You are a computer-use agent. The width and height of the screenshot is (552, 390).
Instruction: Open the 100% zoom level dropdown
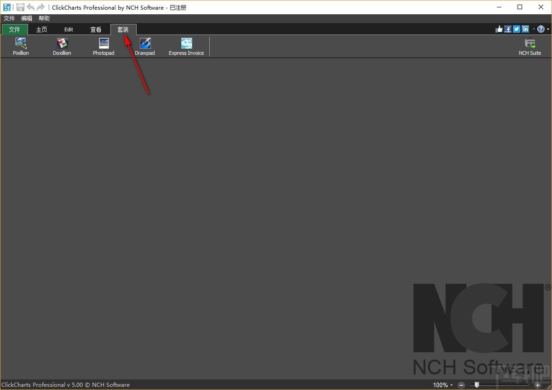(x=443, y=385)
